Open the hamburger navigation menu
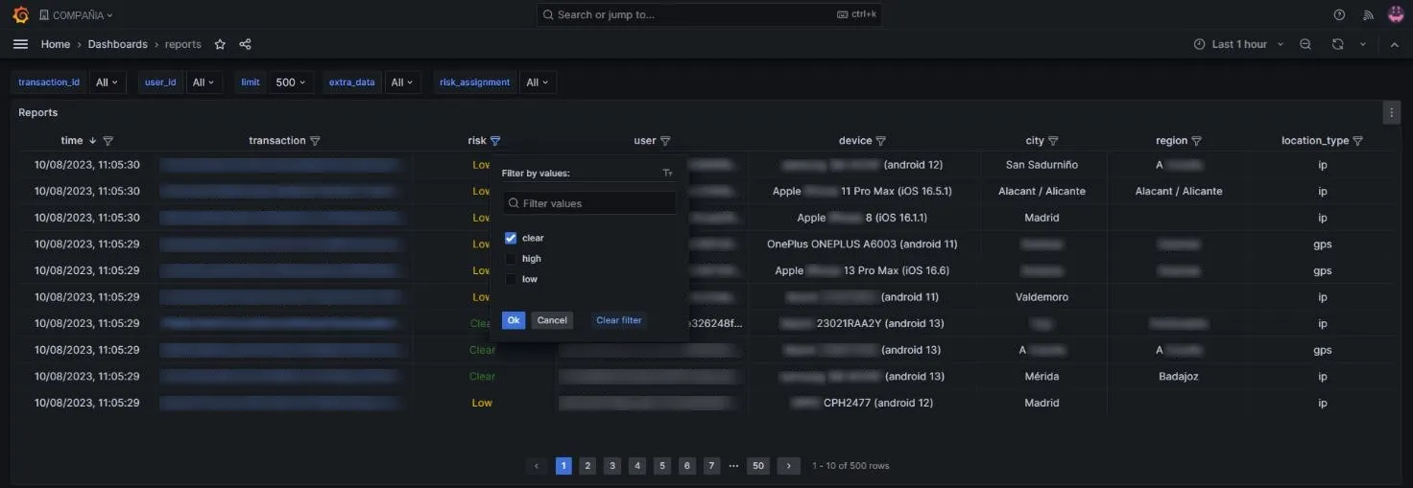1413x488 pixels. coord(20,44)
